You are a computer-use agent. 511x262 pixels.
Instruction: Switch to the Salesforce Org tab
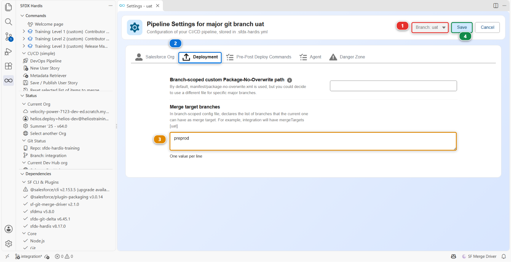tap(155, 57)
